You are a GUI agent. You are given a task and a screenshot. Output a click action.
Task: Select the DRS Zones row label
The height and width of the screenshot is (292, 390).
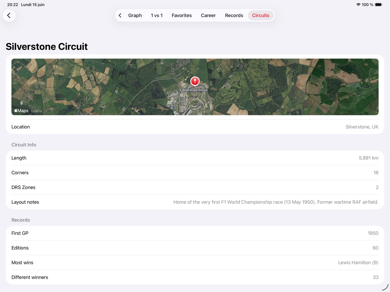point(23,187)
